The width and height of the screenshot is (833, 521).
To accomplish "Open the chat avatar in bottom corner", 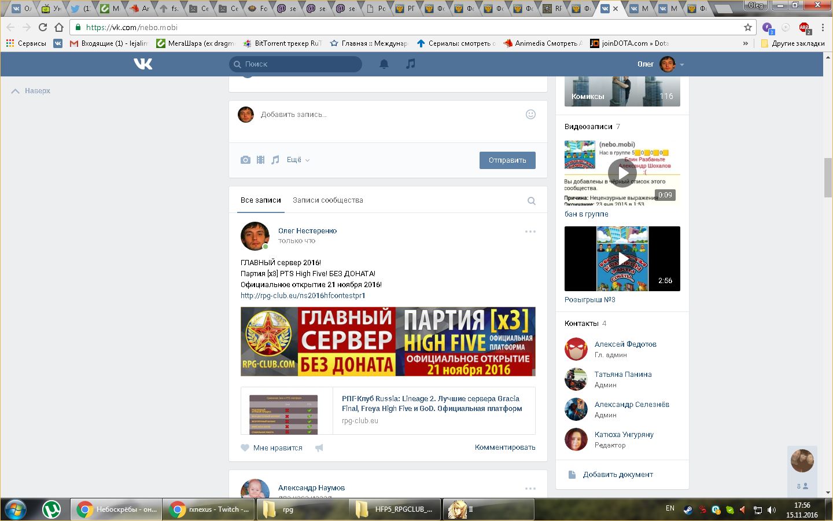I will tap(802, 461).
